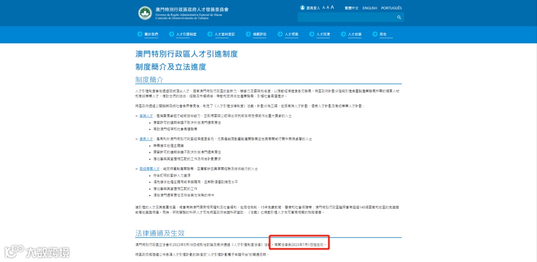This screenshot has height=262, width=537.
Task: Click the Macau government emblem logo
Action: click(x=145, y=13)
